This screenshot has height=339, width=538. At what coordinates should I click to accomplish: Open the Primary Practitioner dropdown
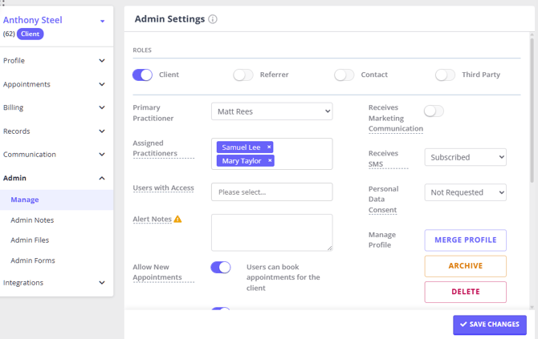tap(271, 112)
